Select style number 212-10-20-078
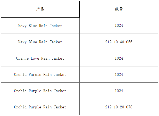This screenshot has height=116, width=159. tap(119, 107)
